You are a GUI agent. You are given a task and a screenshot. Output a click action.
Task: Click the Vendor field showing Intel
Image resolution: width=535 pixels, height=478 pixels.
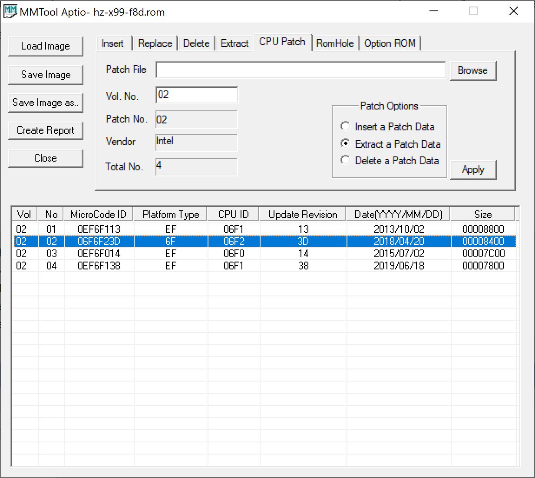[197, 143]
